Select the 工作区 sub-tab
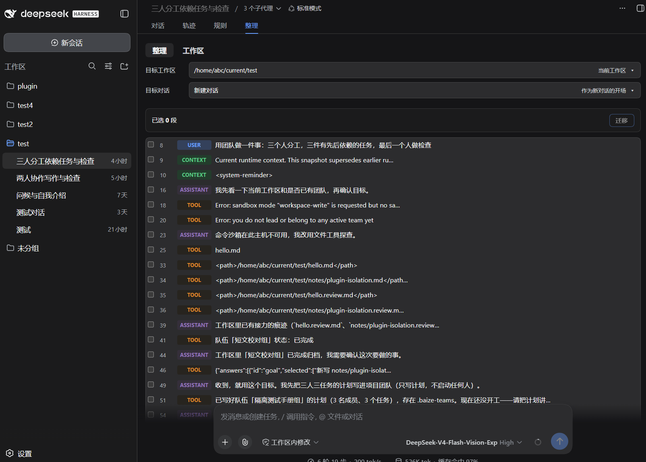This screenshot has width=646, height=462. [x=193, y=50]
